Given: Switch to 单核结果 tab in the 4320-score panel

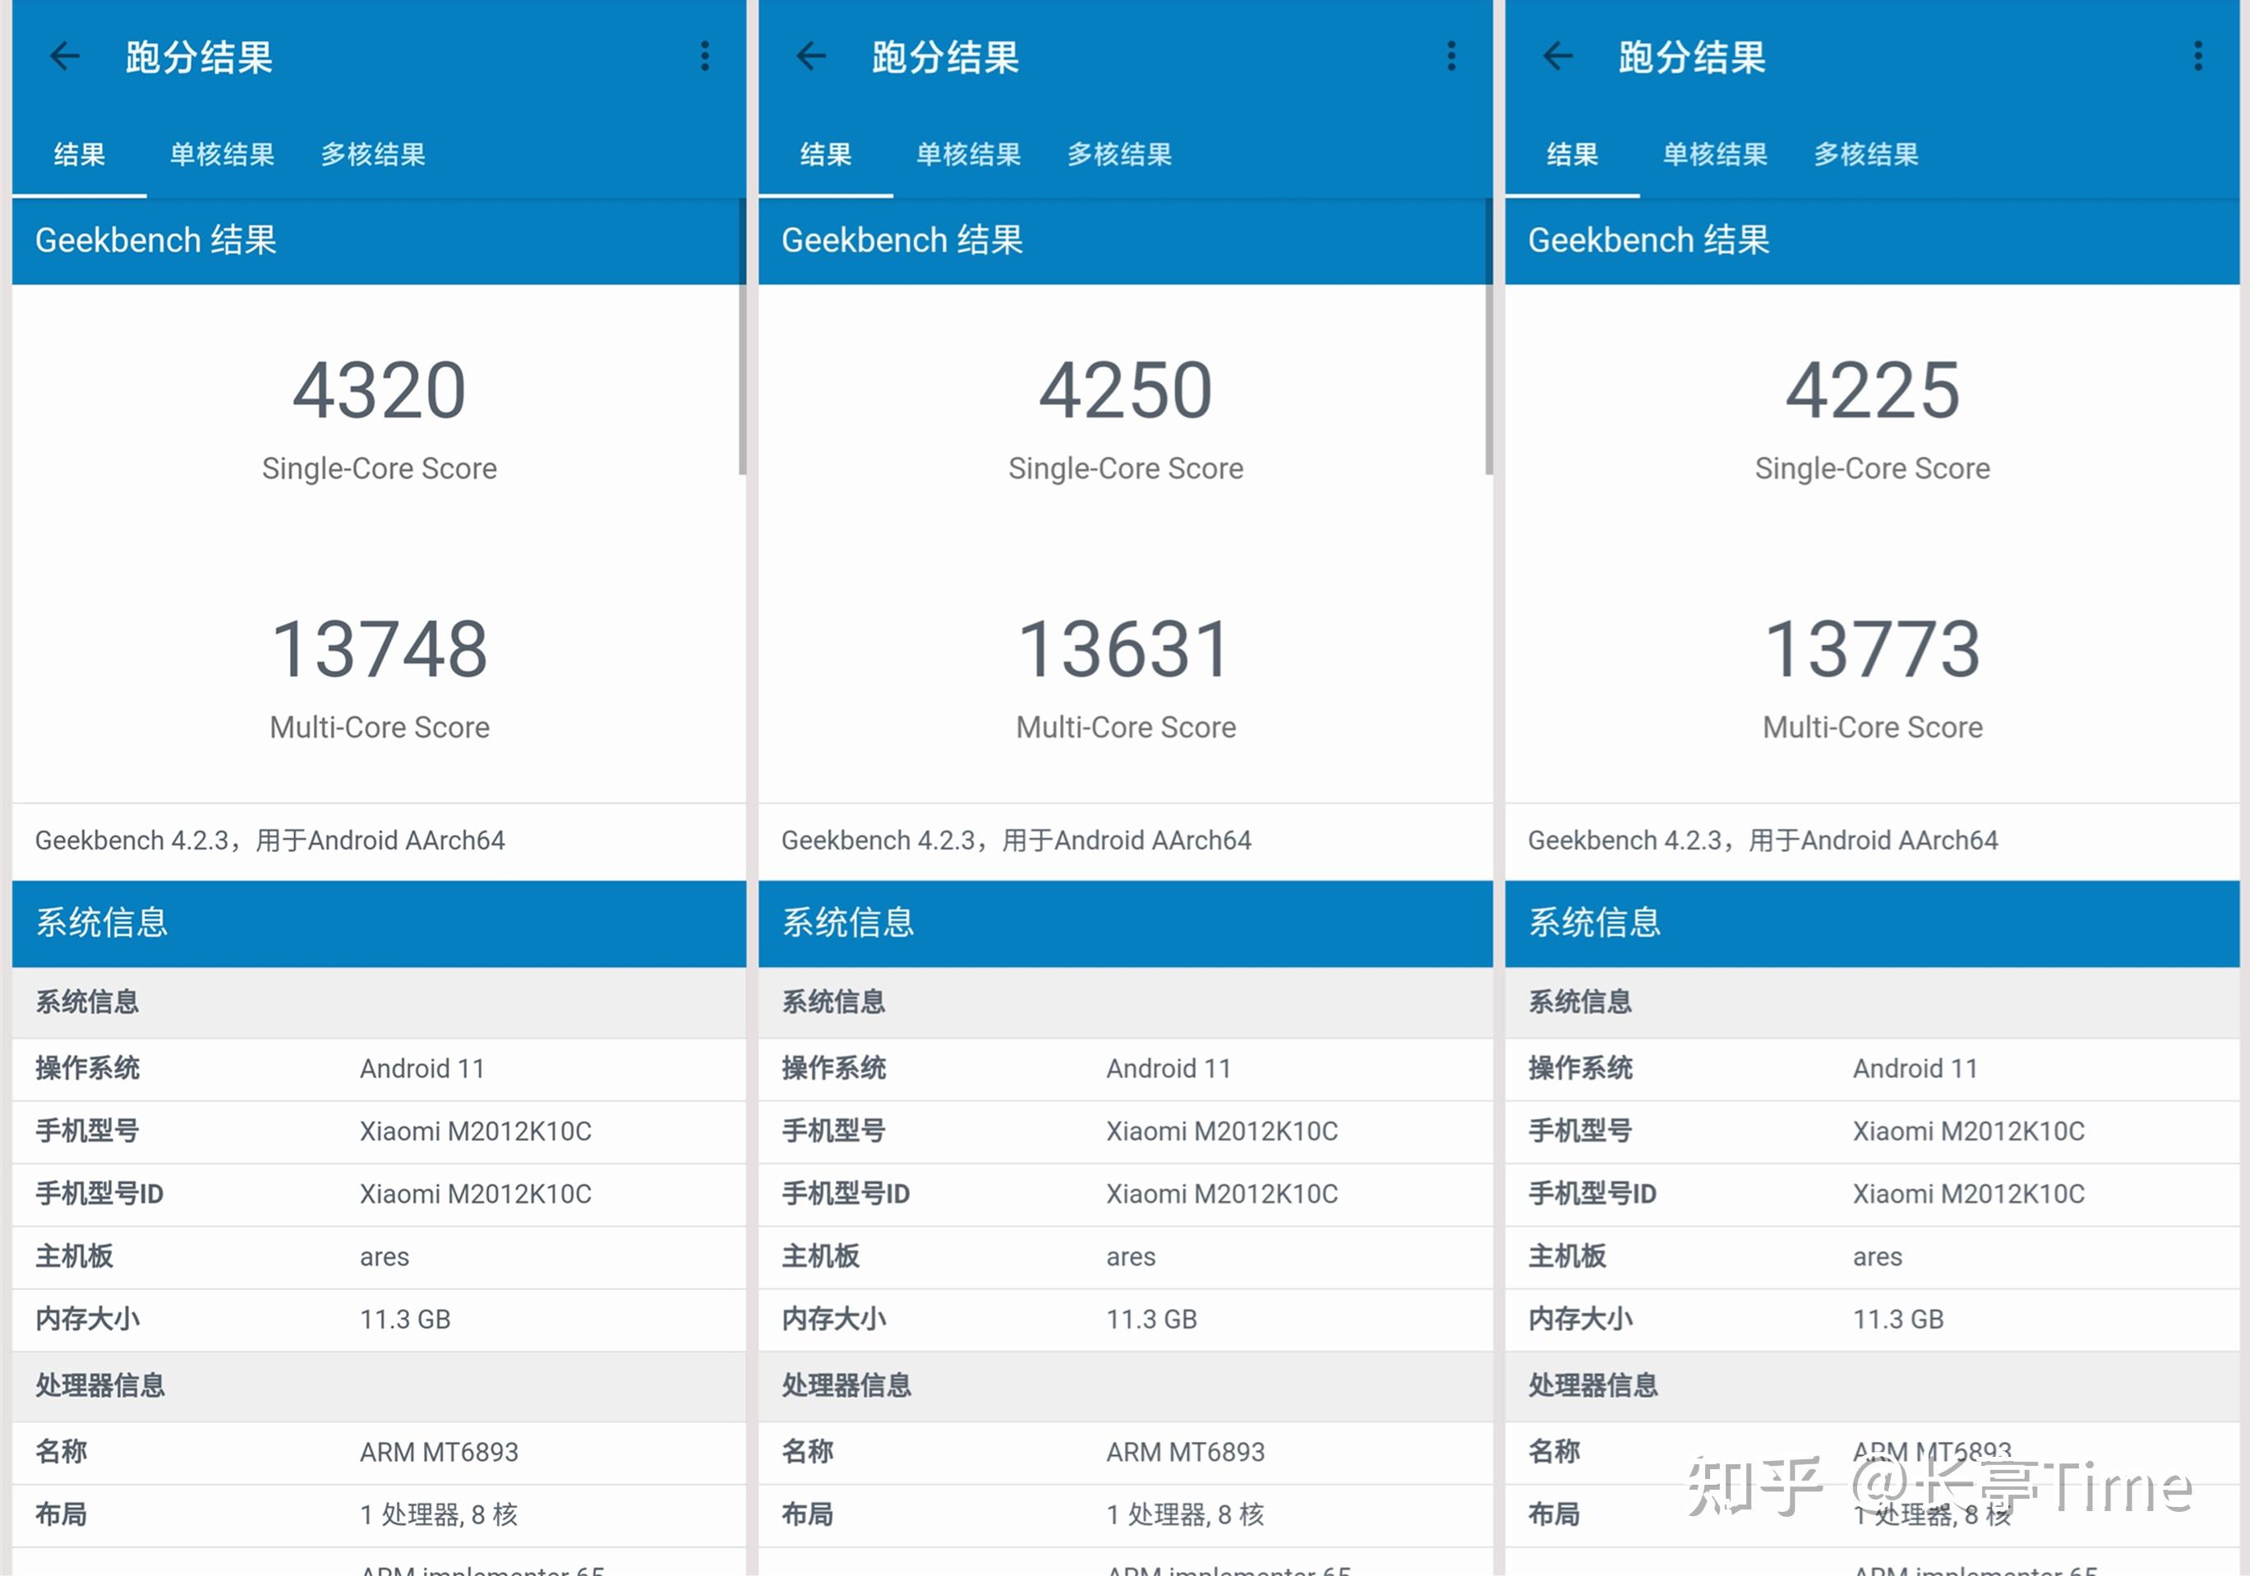Looking at the screenshot, I should click(223, 154).
